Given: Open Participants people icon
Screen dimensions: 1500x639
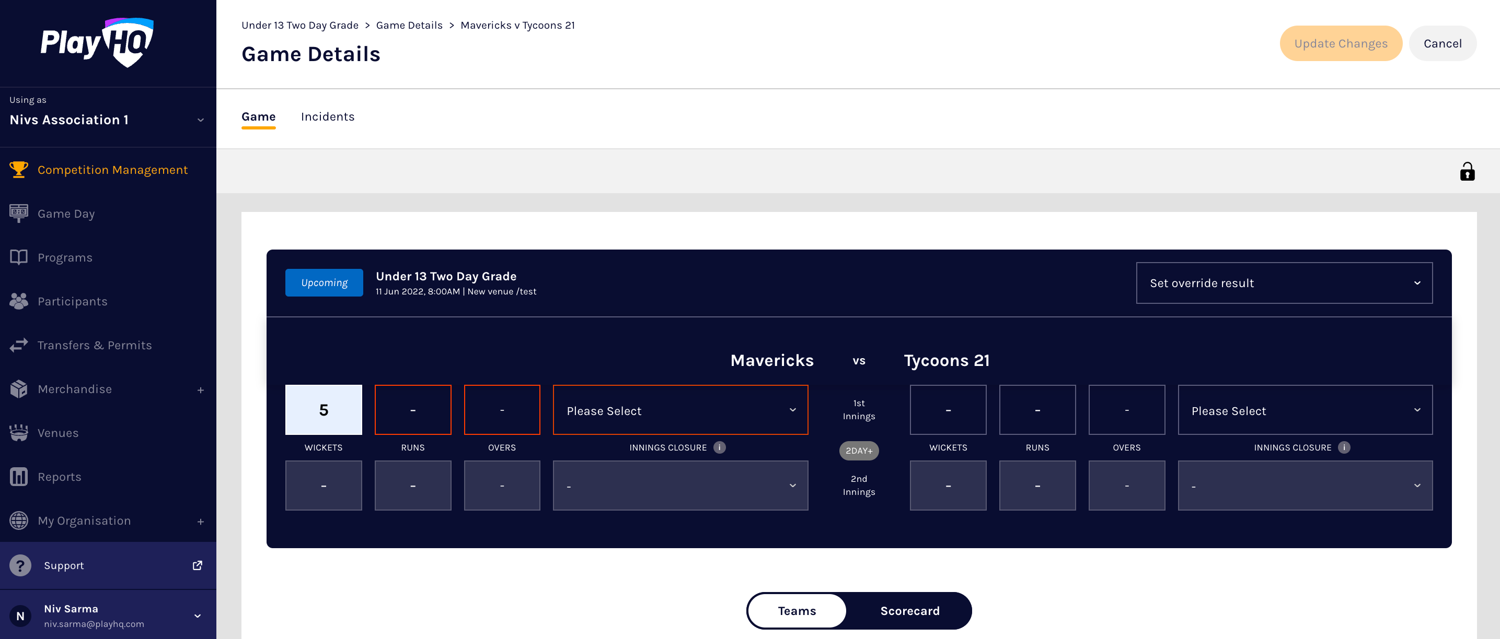Looking at the screenshot, I should click(x=19, y=301).
